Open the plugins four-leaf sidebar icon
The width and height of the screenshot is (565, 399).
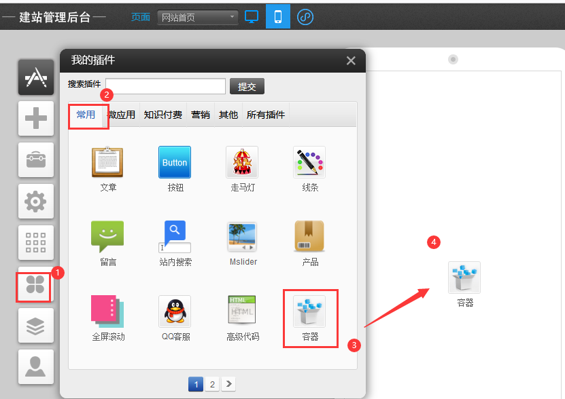pos(35,284)
